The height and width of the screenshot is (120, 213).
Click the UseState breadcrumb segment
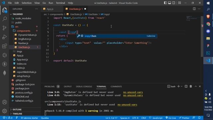coord(93,14)
